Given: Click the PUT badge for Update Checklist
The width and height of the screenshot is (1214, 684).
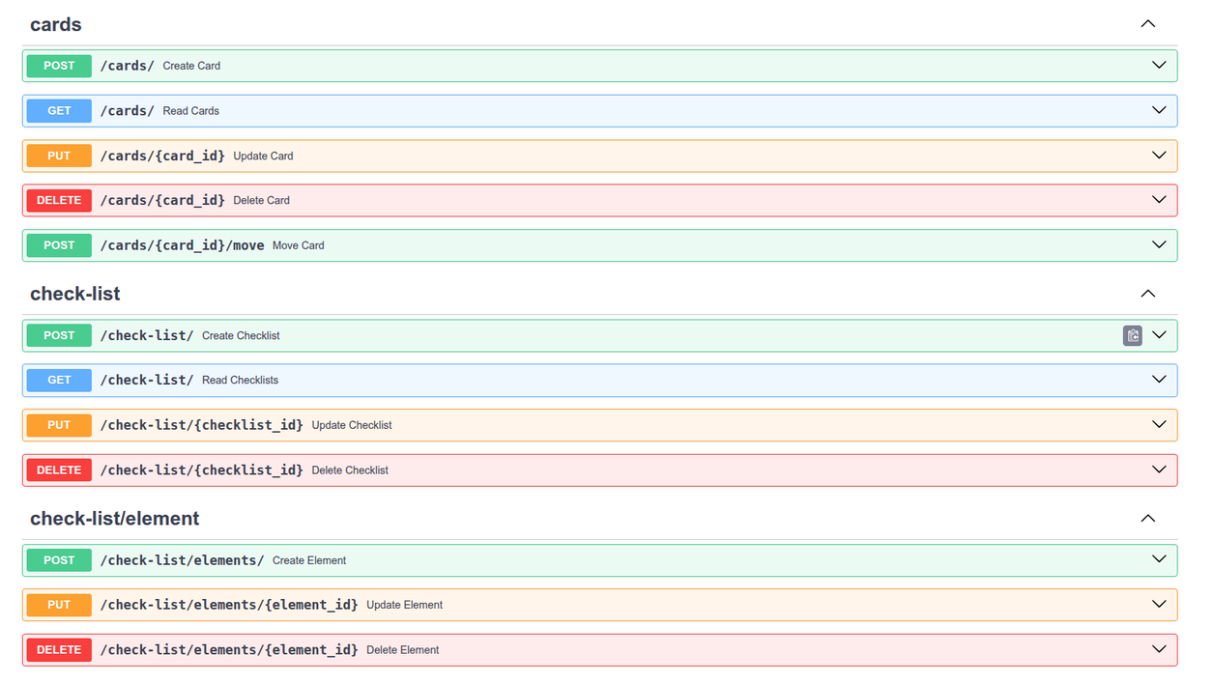Looking at the screenshot, I should point(59,425).
